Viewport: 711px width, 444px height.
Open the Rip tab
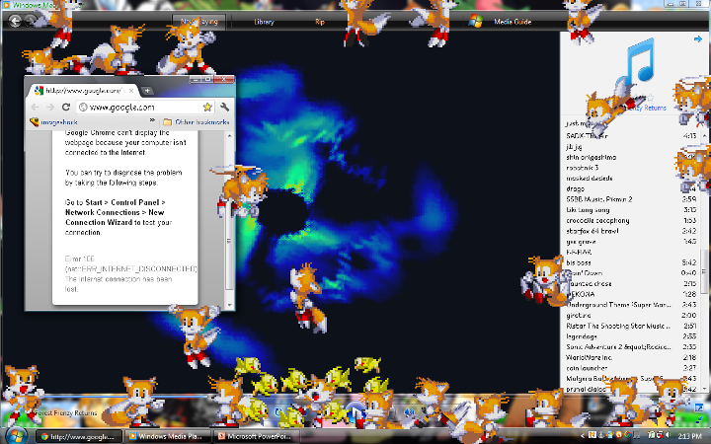click(319, 20)
